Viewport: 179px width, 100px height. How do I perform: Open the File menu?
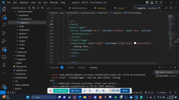(9, 2)
